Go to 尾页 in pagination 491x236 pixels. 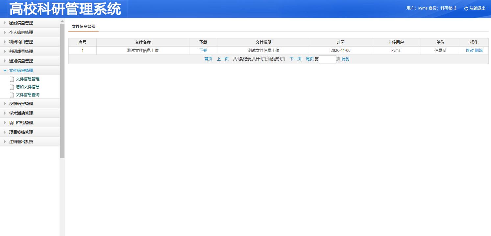click(309, 59)
